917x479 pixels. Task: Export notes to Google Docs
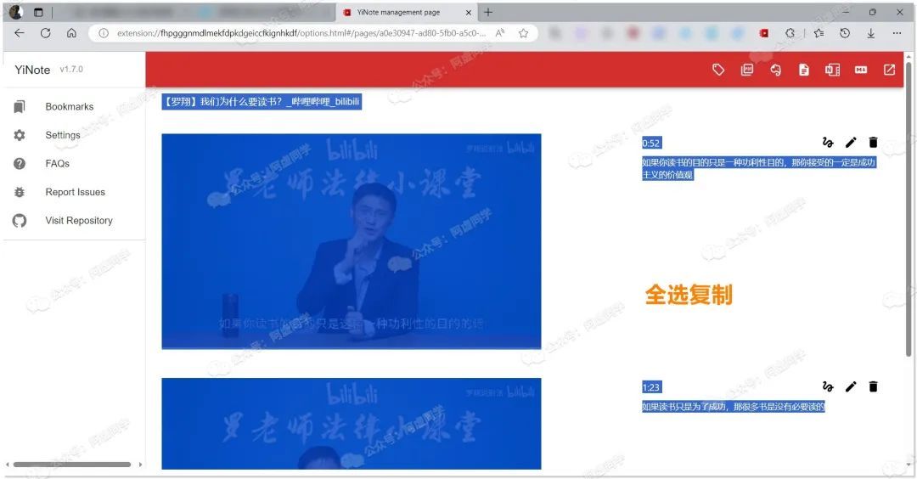tap(804, 70)
